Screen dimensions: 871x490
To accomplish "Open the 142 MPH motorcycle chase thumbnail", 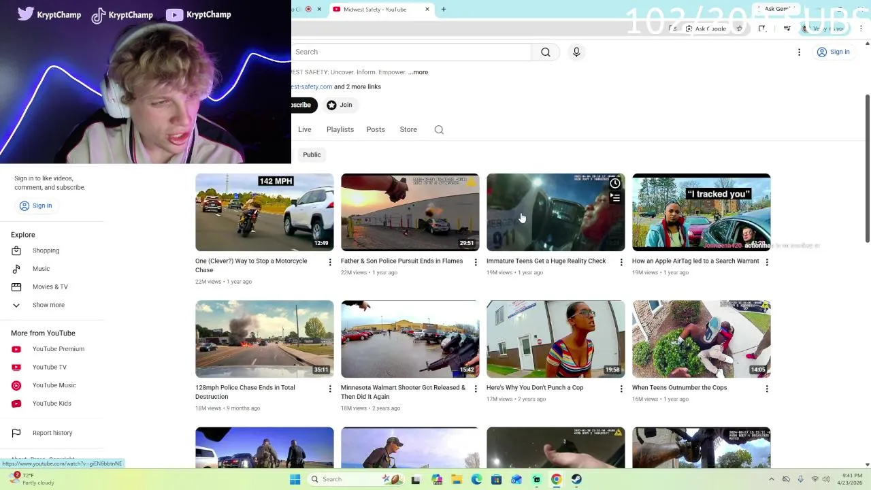I will (x=265, y=212).
